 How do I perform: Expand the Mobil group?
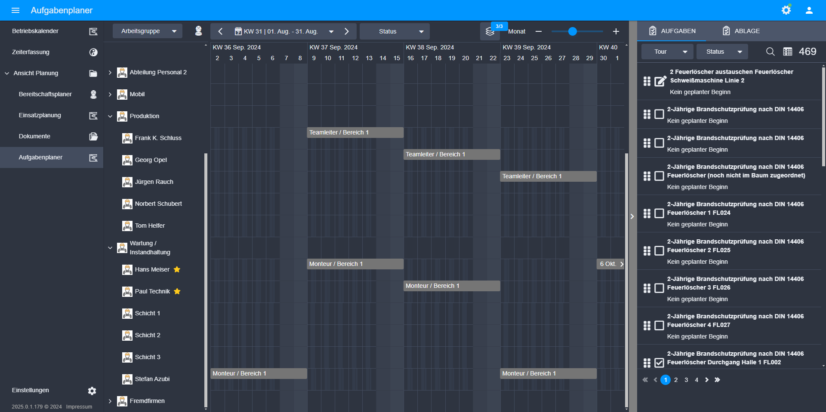click(110, 95)
